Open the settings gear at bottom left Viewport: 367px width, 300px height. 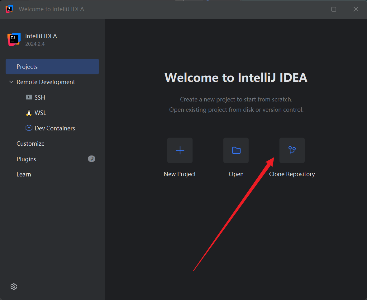(x=14, y=287)
